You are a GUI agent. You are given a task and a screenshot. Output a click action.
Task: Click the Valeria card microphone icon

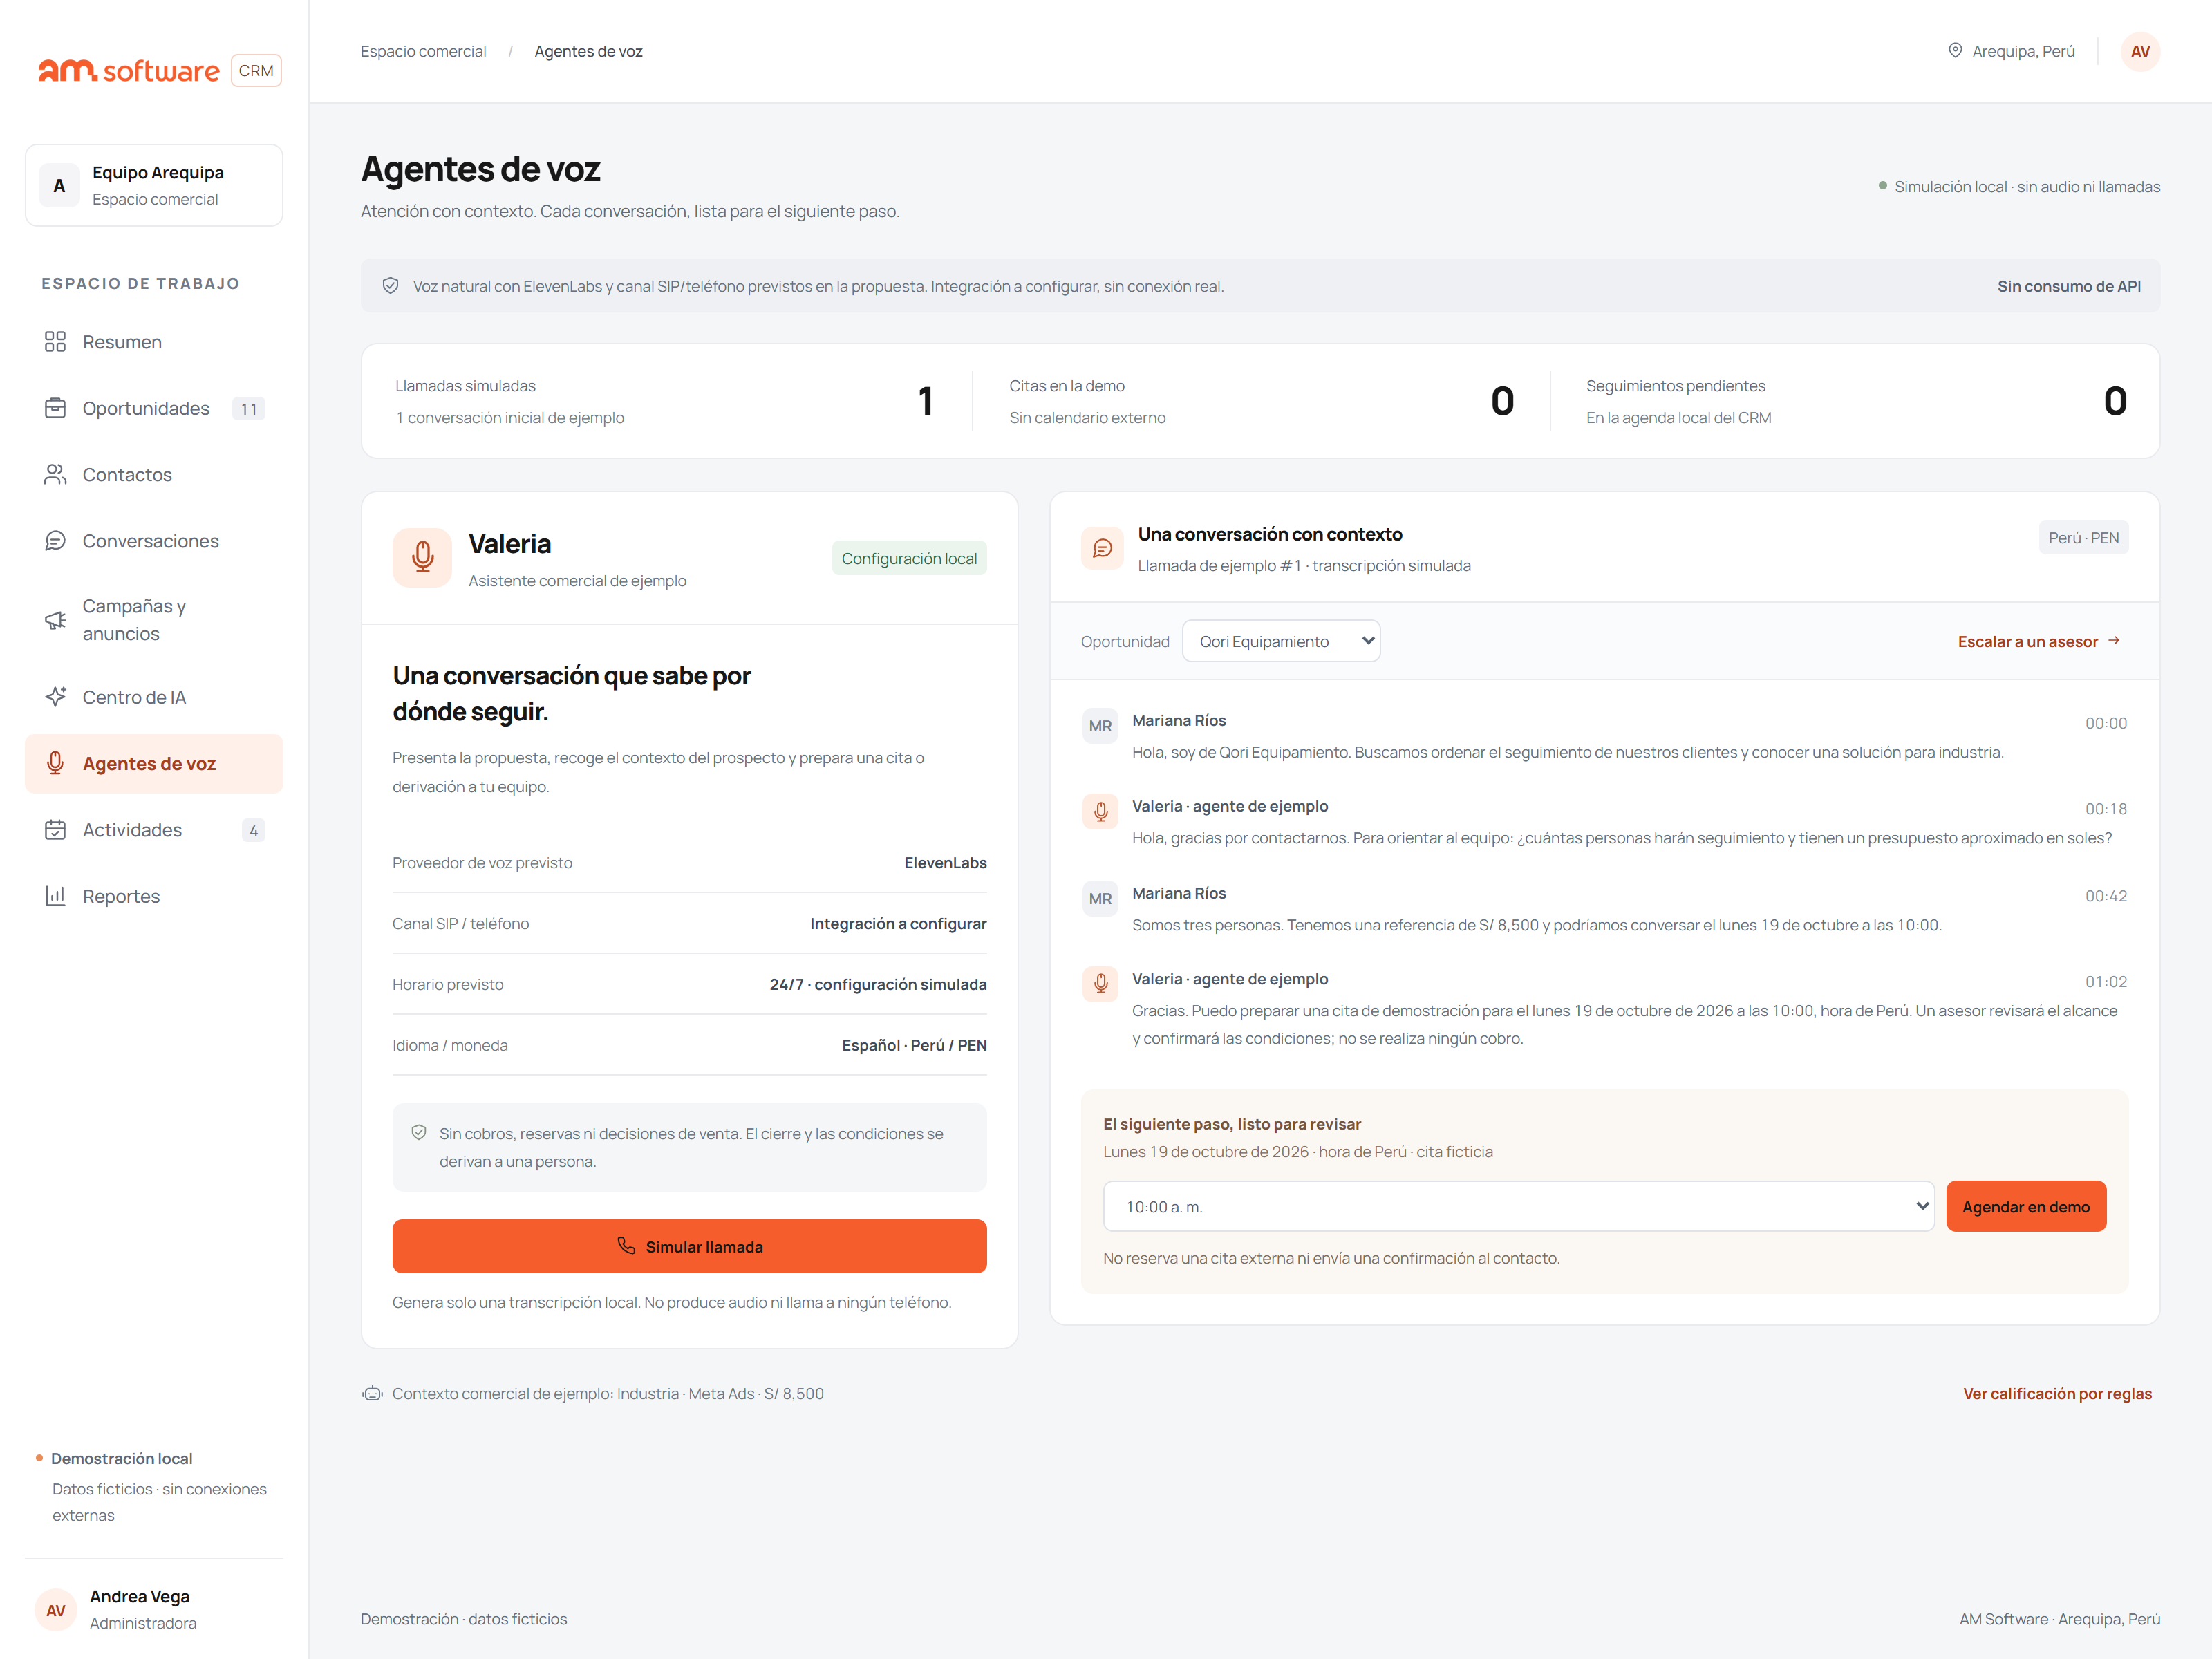(422, 557)
